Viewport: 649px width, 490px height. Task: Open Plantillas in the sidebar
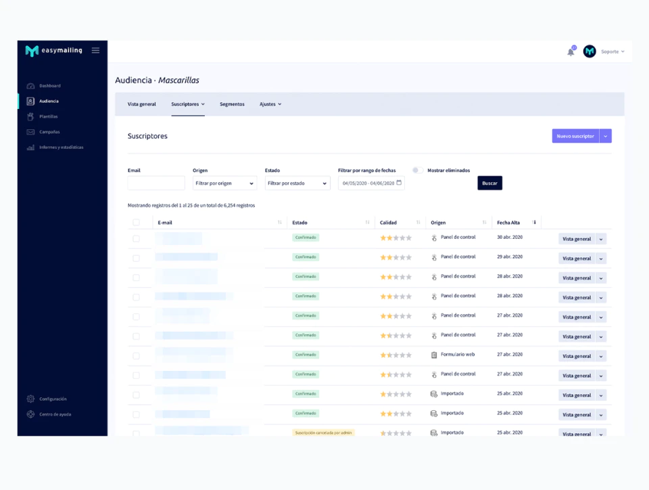pos(49,116)
